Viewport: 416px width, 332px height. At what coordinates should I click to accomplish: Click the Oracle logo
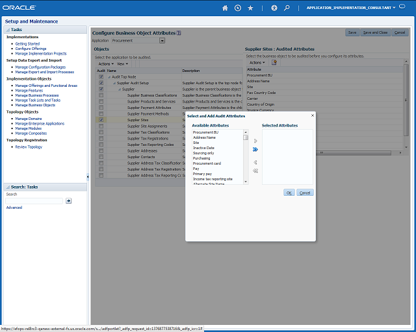tap(19, 8)
